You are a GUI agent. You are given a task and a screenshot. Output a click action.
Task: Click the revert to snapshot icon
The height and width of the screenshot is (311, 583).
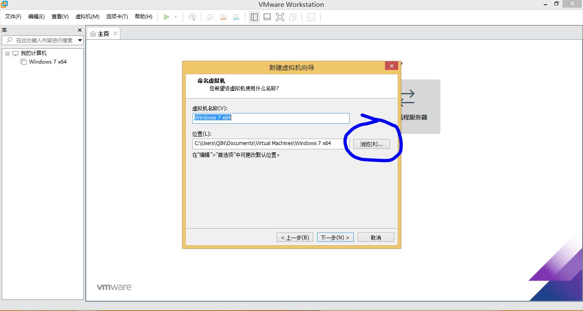(223, 17)
